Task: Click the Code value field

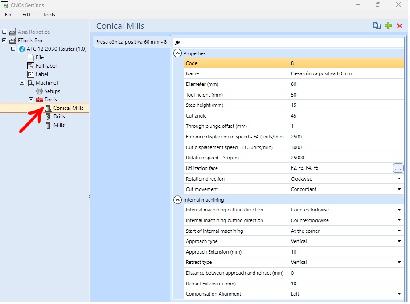Action: (x=347, y=64)
